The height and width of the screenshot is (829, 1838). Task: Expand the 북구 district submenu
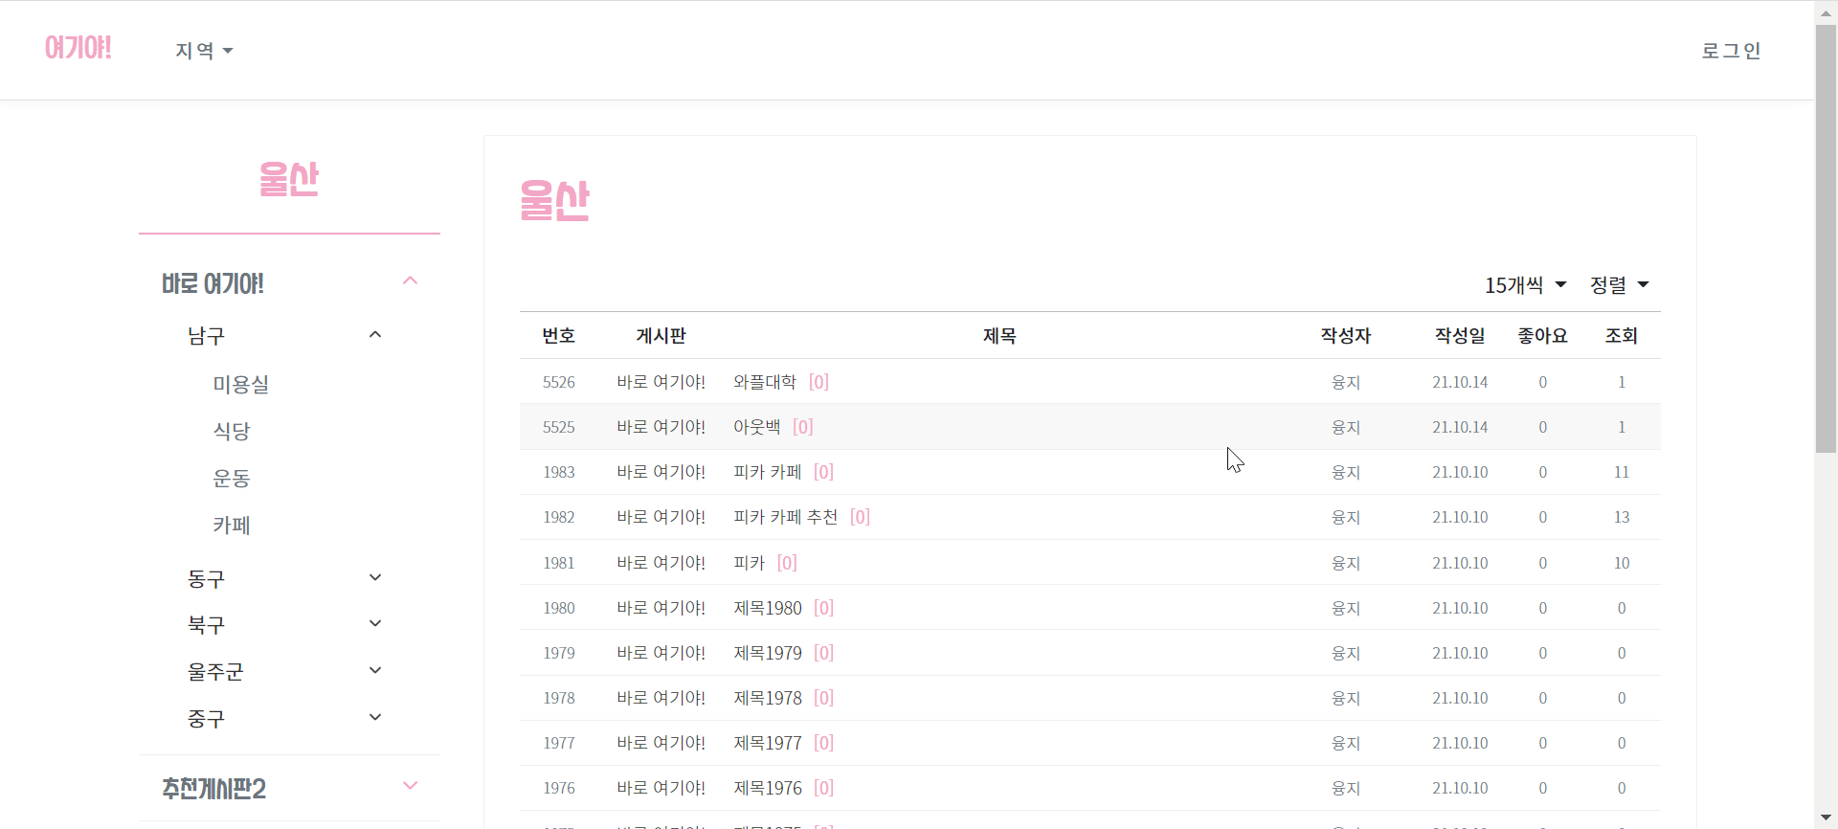375,623
